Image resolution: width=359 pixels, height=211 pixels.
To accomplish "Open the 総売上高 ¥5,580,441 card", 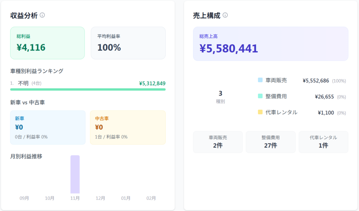I will point(270,44).
